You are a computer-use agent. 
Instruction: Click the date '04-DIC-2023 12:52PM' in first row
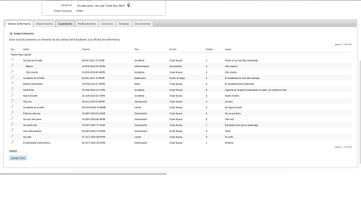93,60
